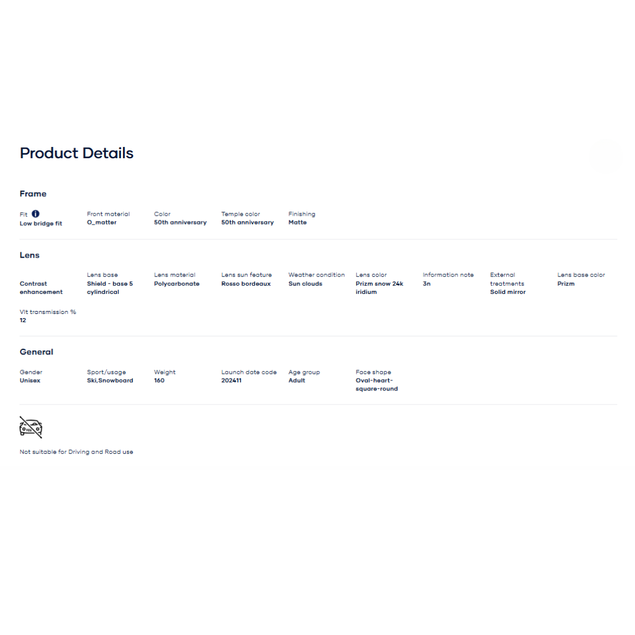Click the Rosso bordeaux value
This screenshot has height=635, width=635.
246,284
